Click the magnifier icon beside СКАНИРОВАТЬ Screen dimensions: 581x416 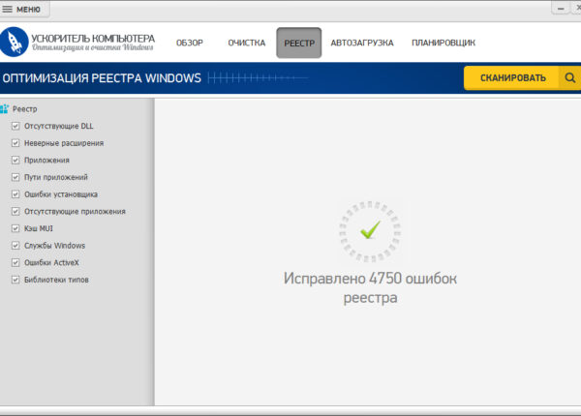[x=570, y=78]
